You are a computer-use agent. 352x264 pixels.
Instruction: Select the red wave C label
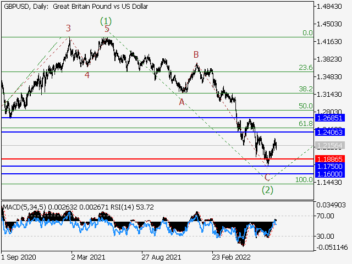267,177
